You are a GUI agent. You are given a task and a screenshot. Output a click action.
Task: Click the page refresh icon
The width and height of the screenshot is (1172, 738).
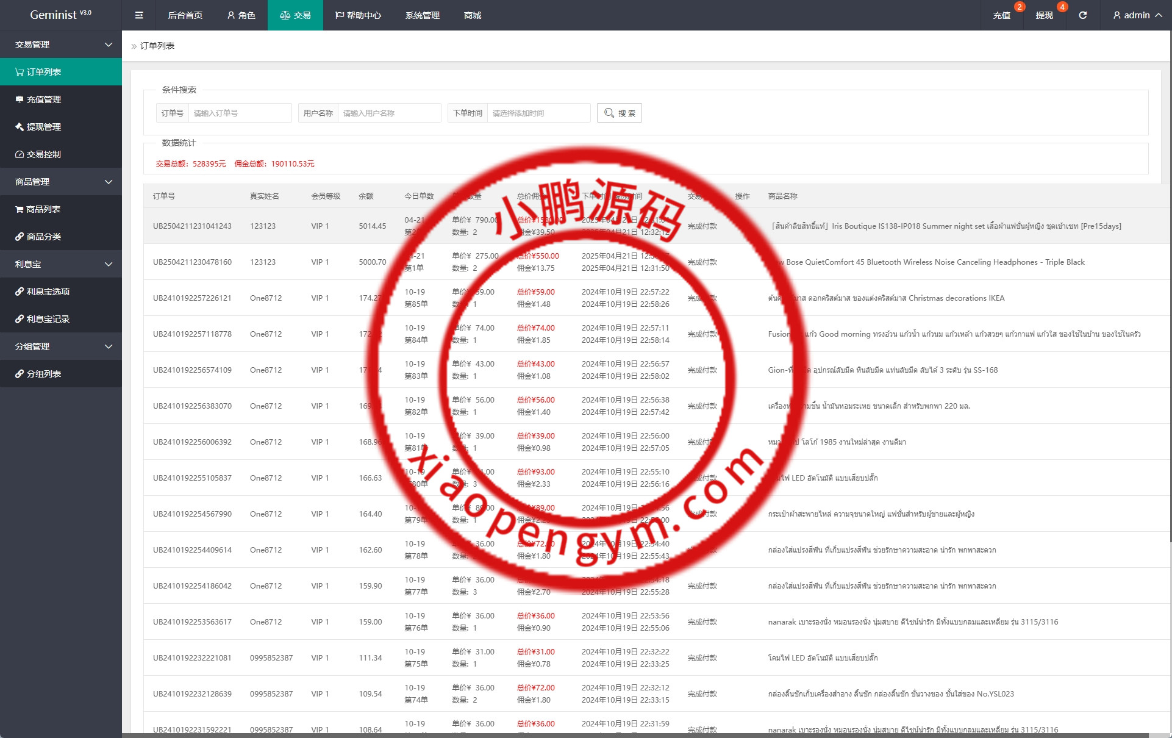[1082, 15]
